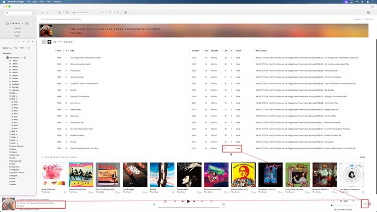Expand the LIBRARY dropdown arrow
The height and width of the screenshot is (212, 377).
[23, 23]
